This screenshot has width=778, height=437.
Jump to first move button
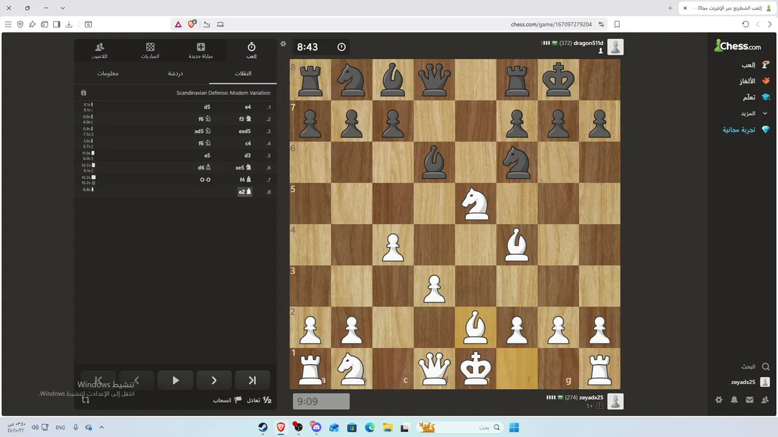pos(98,381)
